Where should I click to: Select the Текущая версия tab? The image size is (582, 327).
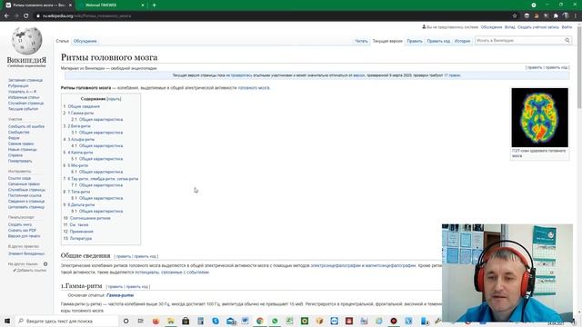(387, 41)
